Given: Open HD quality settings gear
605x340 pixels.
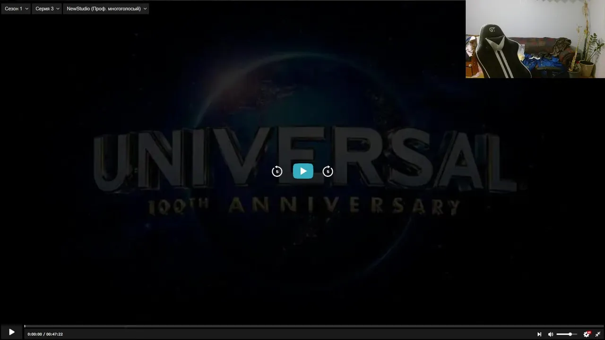Looking at the screenshot, I should tap(587, 334).
